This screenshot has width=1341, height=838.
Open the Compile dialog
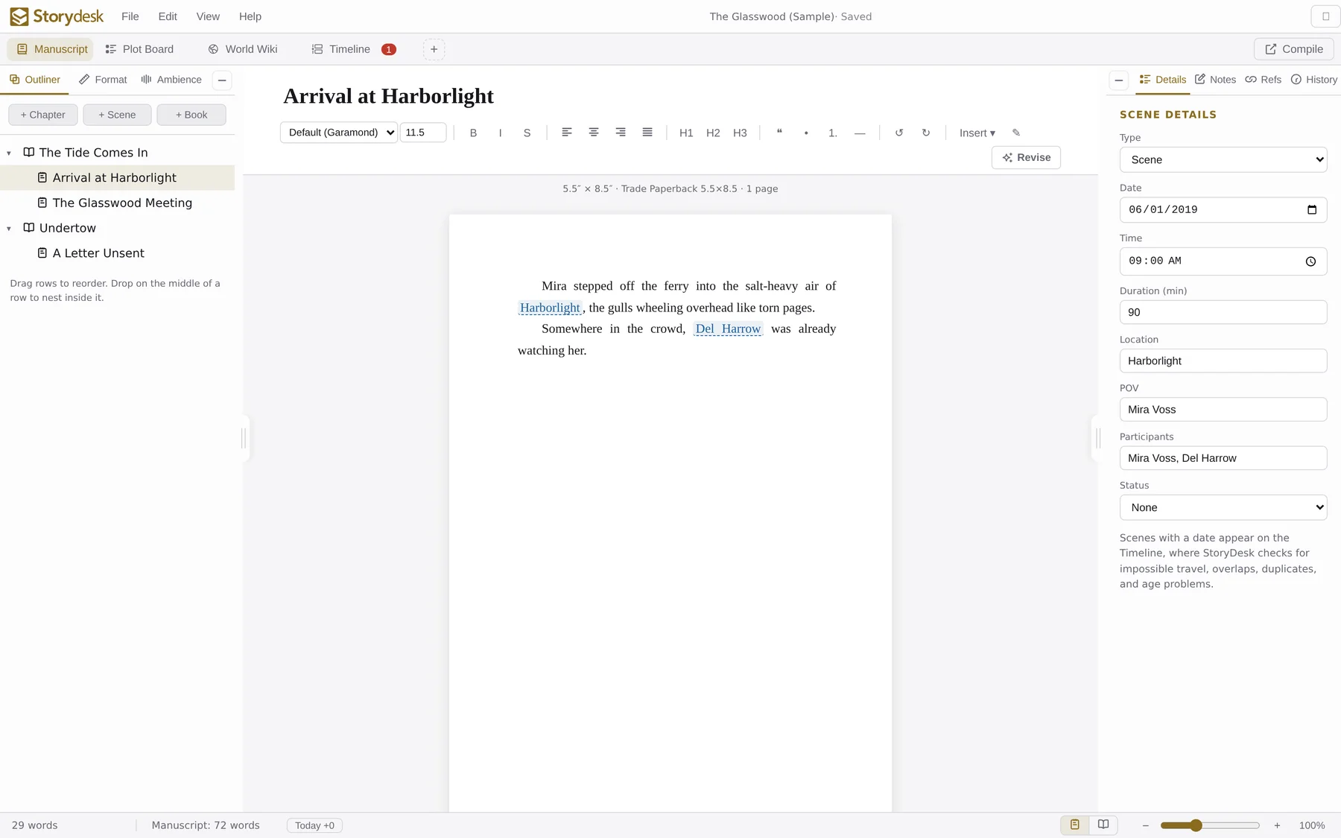coord(1293,49)
